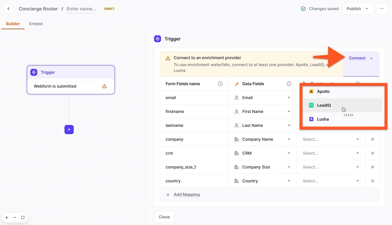
Task: Open the three-dots more options menu
Action: (382, 9)
